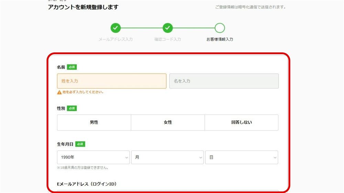Click the 必須 badge beside 名前
This screenshot has height=193, width=344.
pyautogui.click(x=72, y=67)
